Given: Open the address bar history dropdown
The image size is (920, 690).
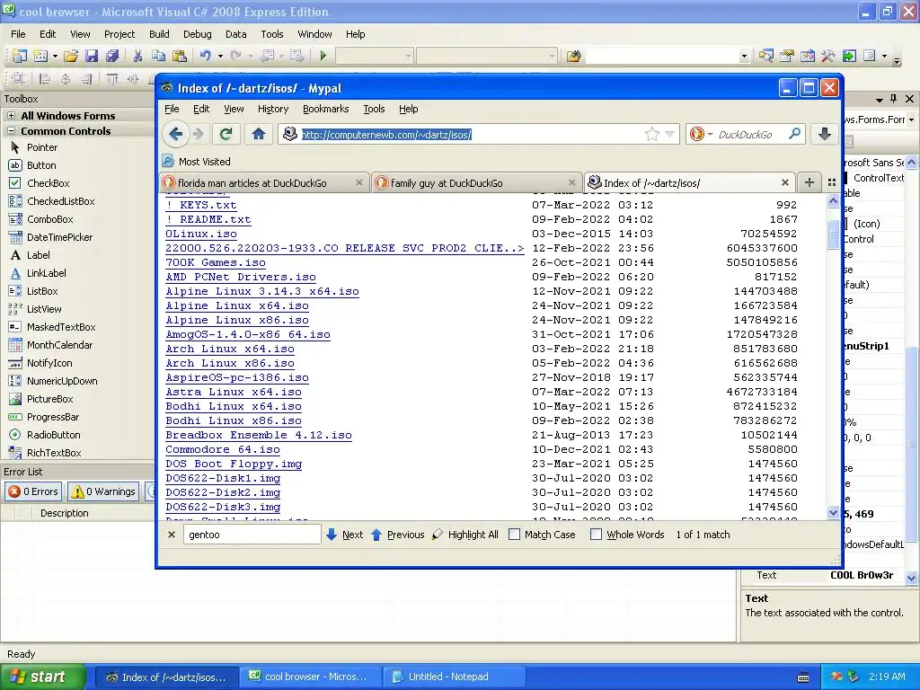Looking at the screenshot, I should [x=670, y=135].
